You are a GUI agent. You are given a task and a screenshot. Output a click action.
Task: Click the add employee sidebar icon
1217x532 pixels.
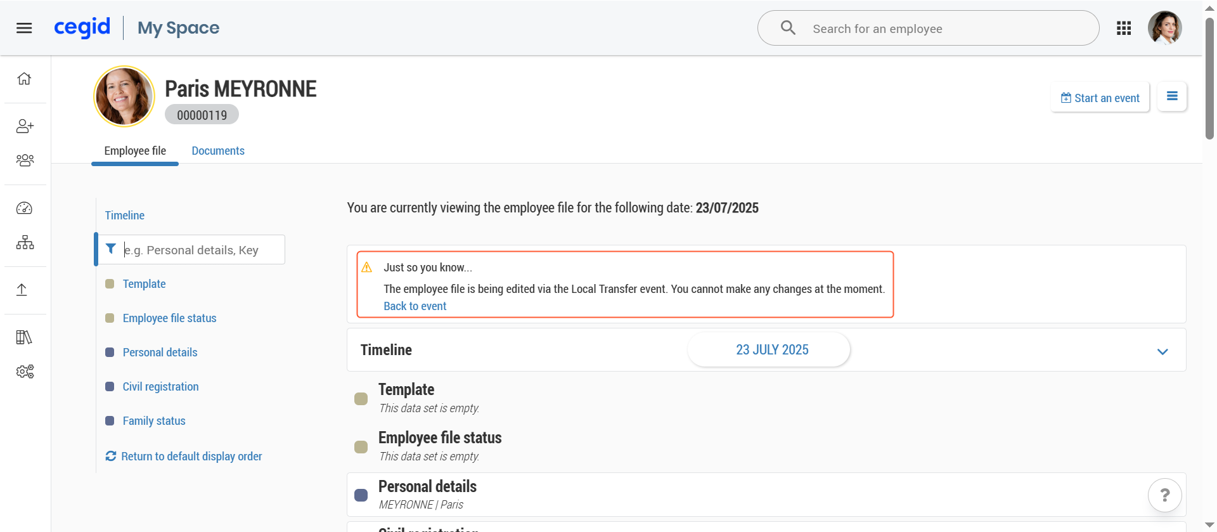[x=25, y=126]
